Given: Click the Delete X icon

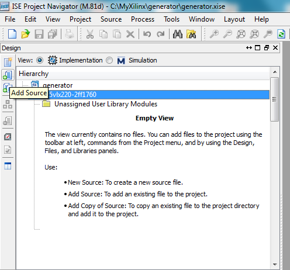Looking at the screenshot, I should (130, 34).
